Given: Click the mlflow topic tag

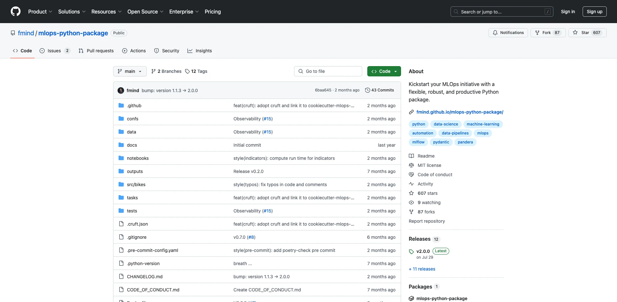Looking at the screenshot, I should [x=418, y=142].
